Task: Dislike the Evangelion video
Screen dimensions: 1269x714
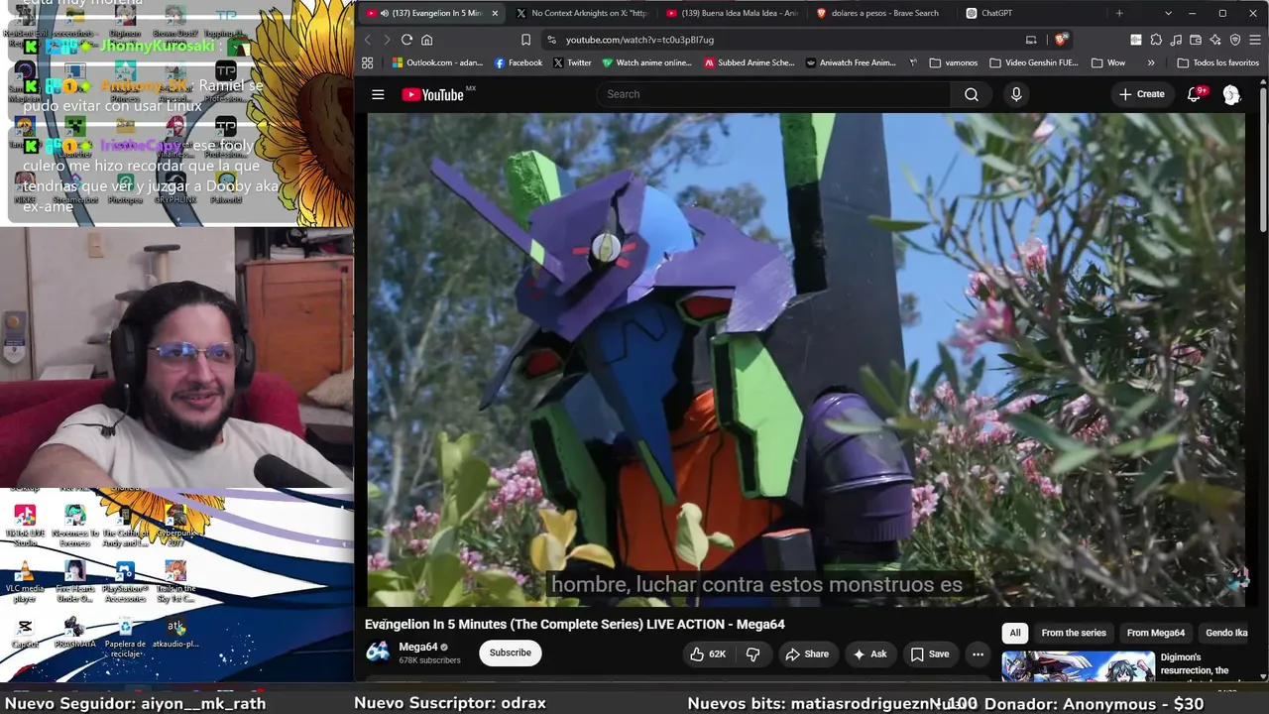Action: click(753, 654)
